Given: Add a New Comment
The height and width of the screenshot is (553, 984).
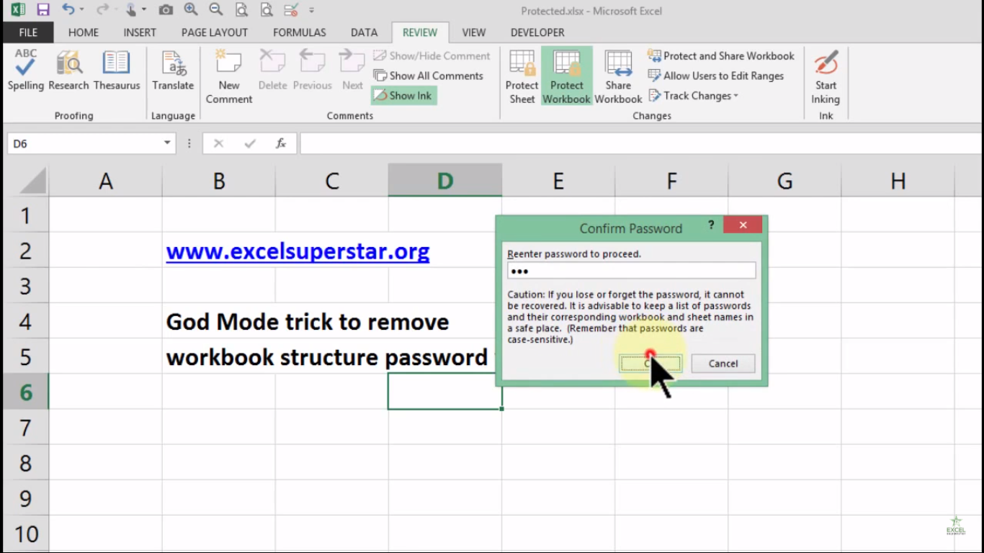Looking at the screenshot, I should coord(229,77).
